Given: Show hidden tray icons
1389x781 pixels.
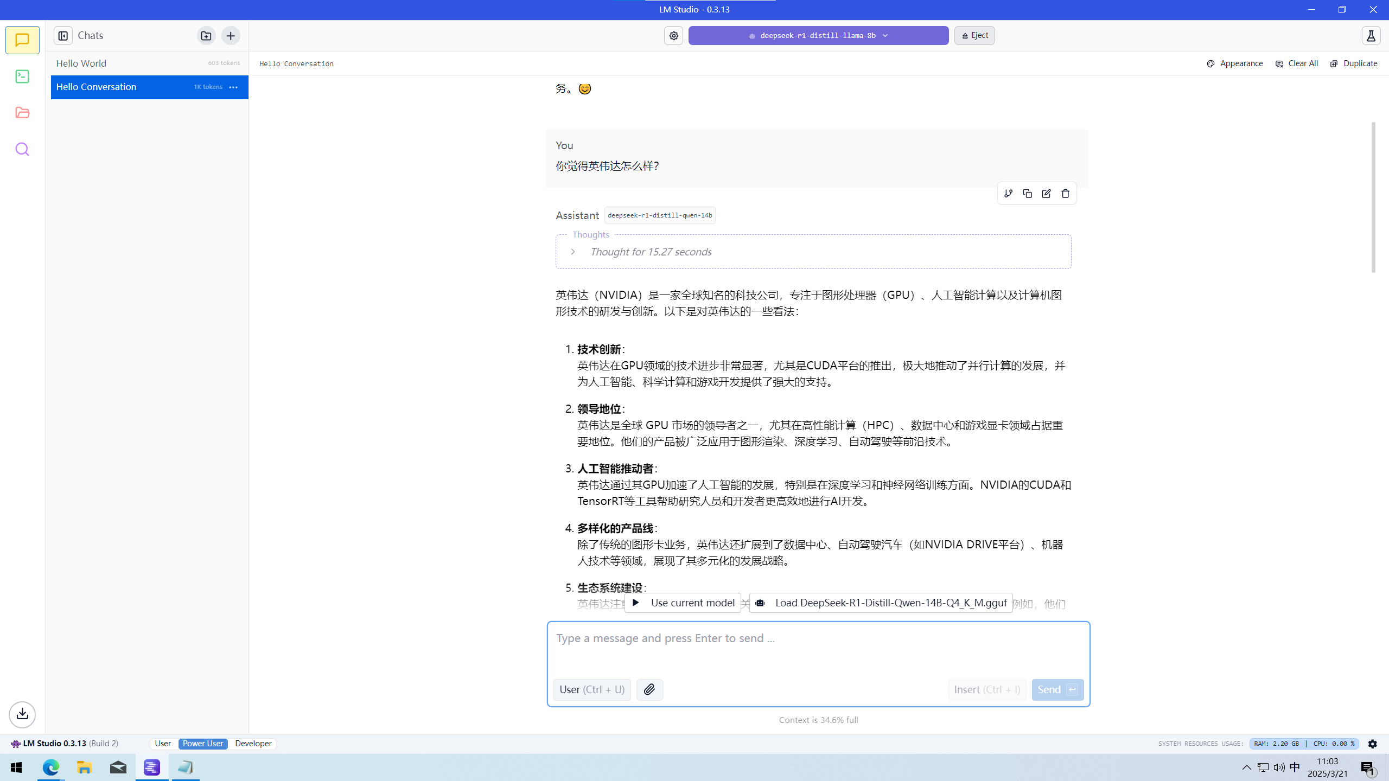Looking at the screenshot, I should [x=1247, y=767].
